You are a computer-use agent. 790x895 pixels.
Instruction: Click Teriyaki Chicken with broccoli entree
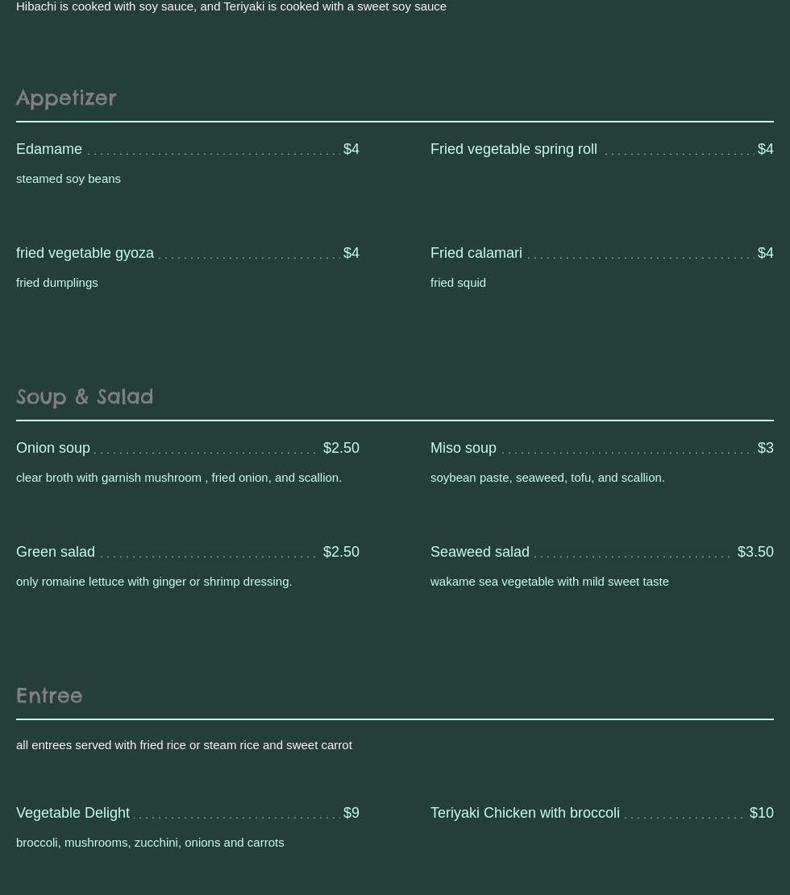pos(525,813)
